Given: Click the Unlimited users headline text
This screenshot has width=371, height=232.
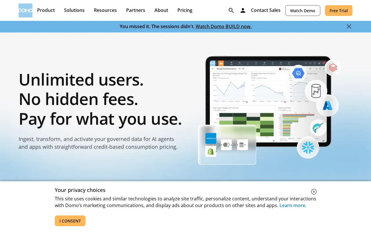Looking at the screenshot, I should tap(81, 79).
